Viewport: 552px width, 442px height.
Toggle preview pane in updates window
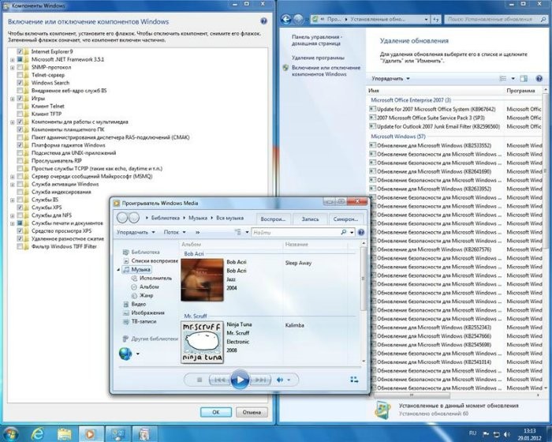click(524, 79)
